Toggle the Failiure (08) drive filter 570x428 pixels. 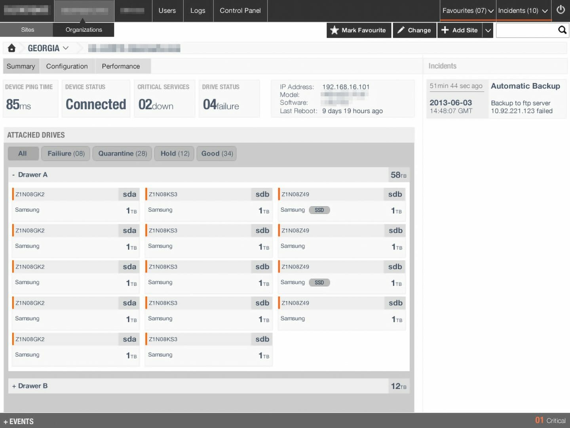[x=65, y=153]
